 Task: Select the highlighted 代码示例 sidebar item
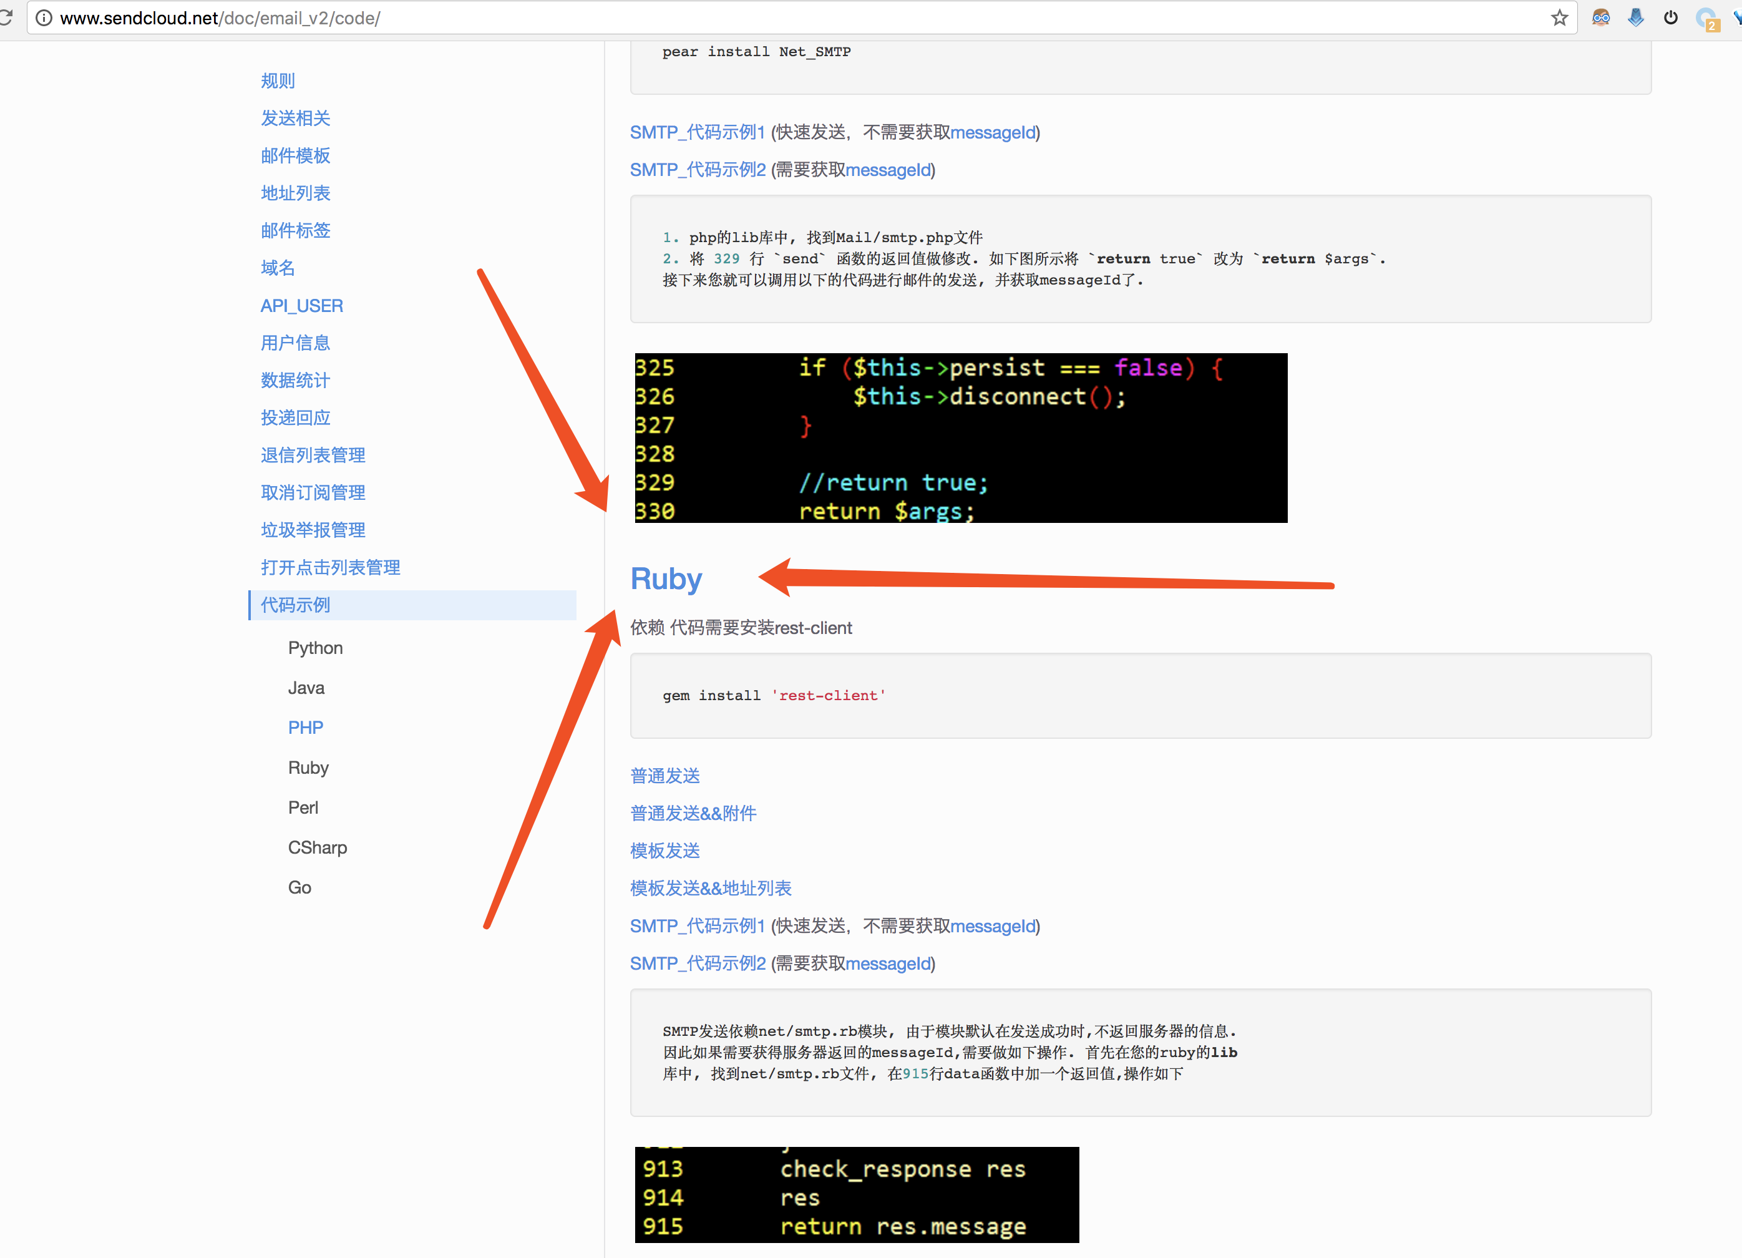pyautogui.click(x=295, y=605)
